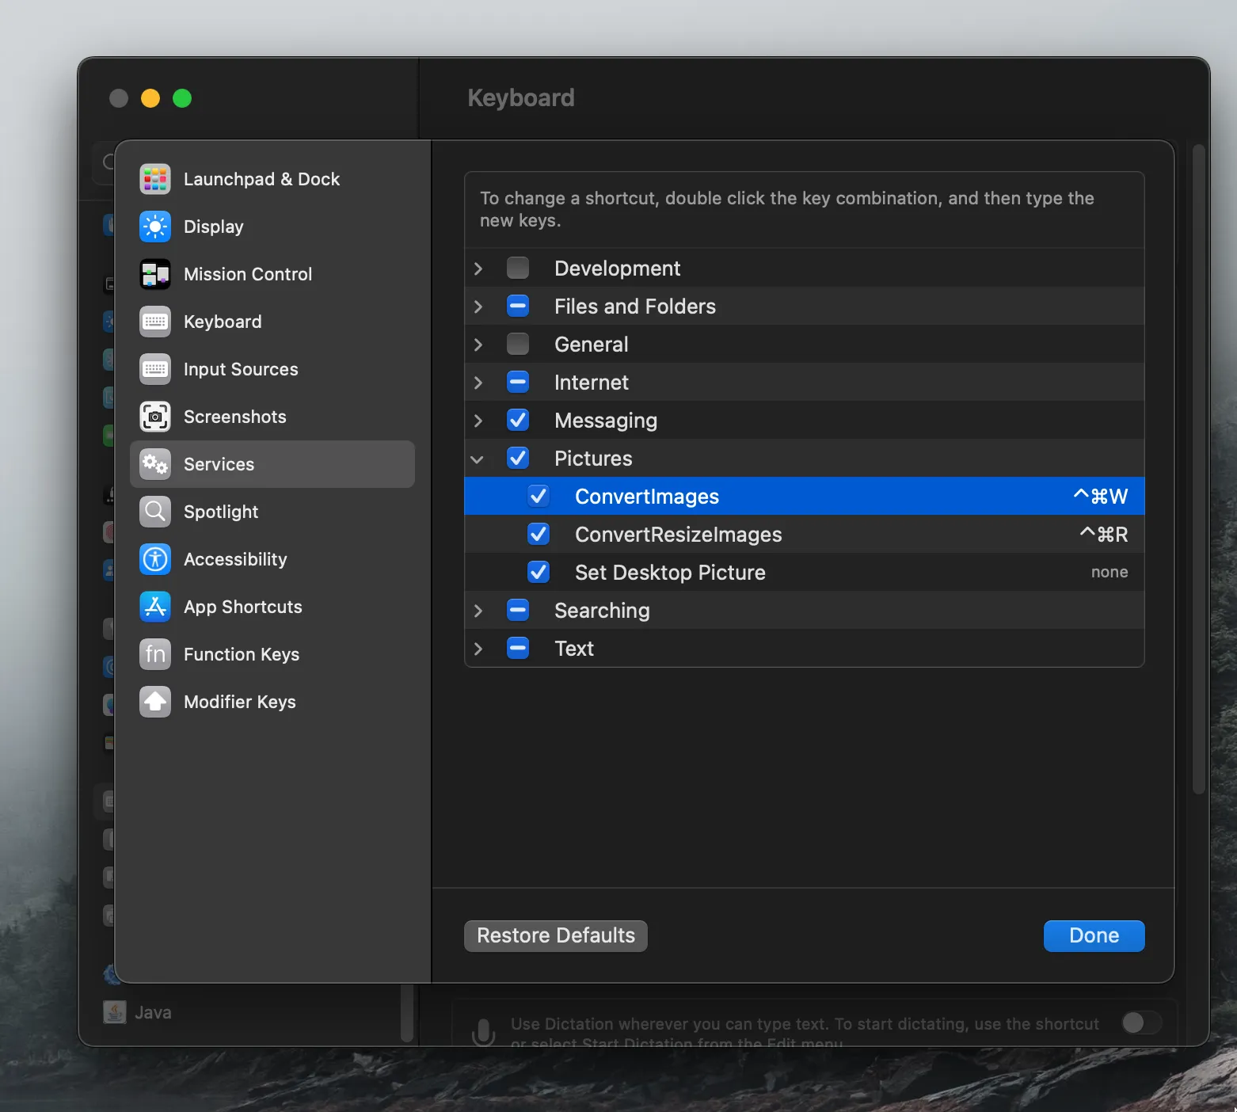Click Restore Defaults button
The height and width of the screenshot is (1112, 1237).
555,935
